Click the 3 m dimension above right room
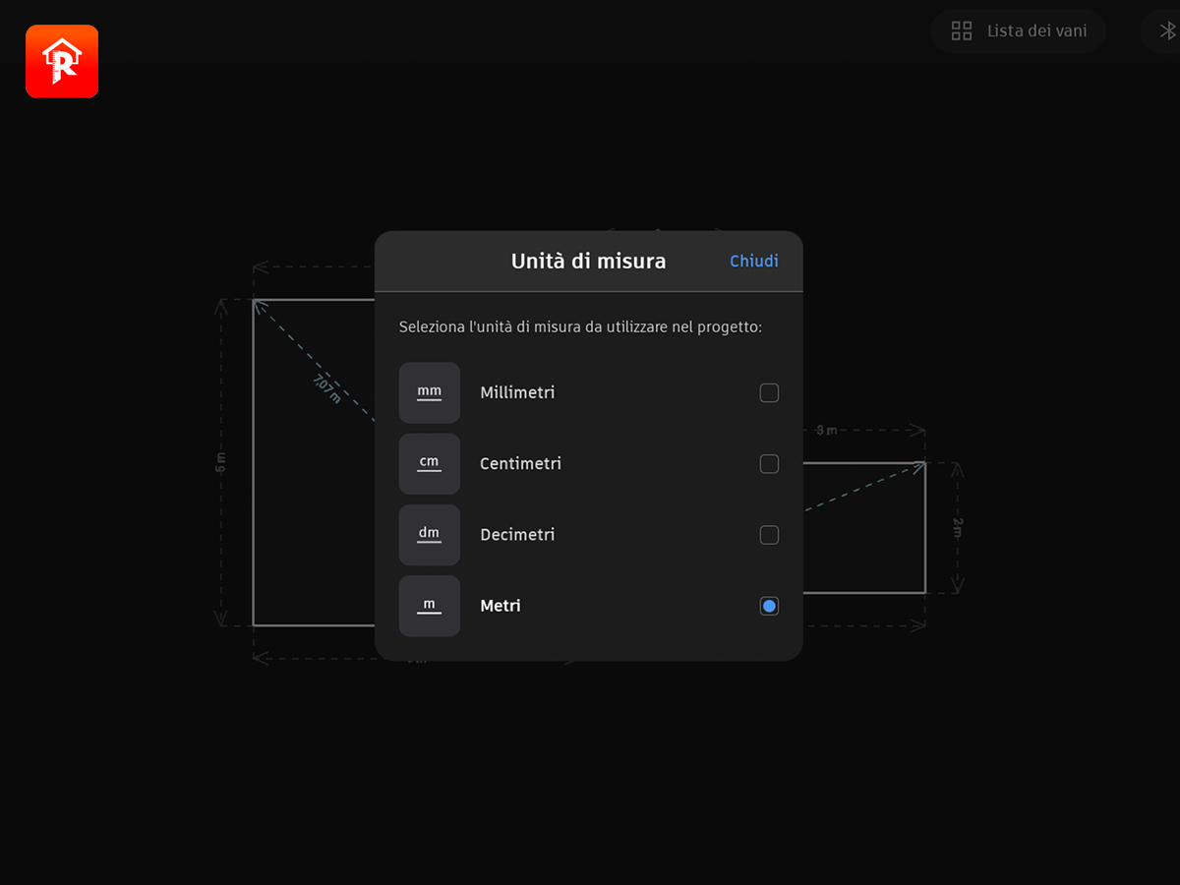1180x885 pixels. [826, 430]
